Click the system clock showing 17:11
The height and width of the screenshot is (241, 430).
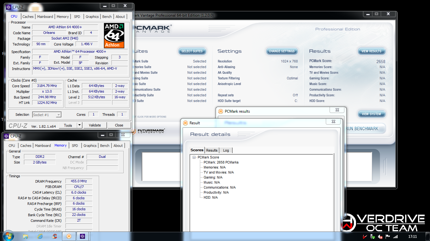(412, 237)
